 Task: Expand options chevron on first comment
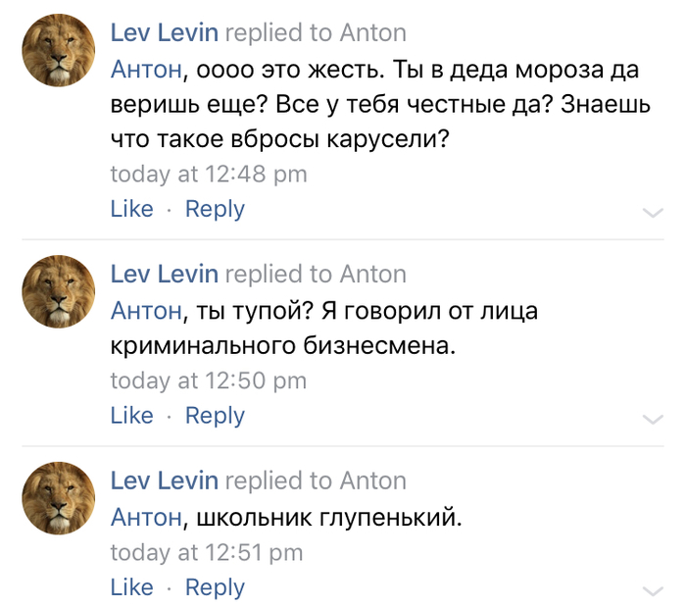click(x=652, y=212)
